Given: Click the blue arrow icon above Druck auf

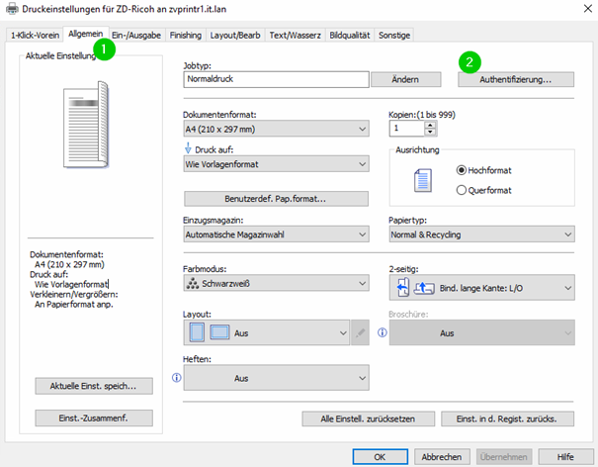Looking at the screenshot, I should click(x=189, y=148).
